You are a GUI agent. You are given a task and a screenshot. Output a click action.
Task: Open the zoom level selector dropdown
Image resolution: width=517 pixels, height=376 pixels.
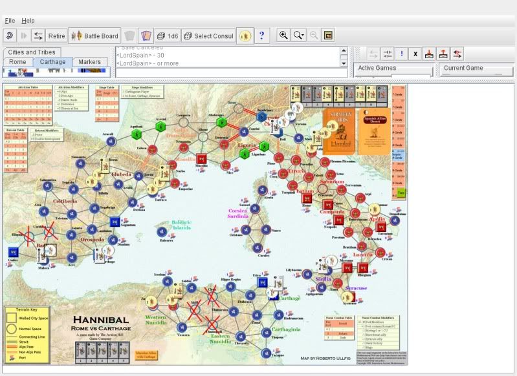tap(299, 36)
